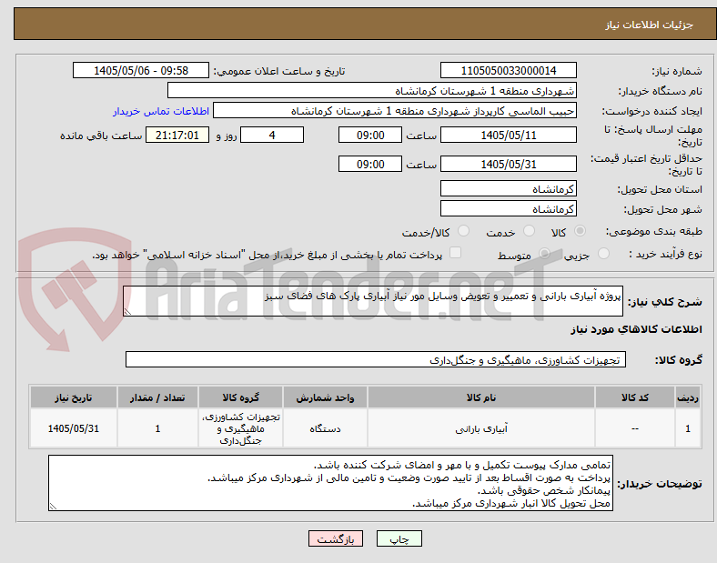Click remaining time countdown 21:17:01
The width and height of the screenshot is (717, 563).
[x=177, y=135]
